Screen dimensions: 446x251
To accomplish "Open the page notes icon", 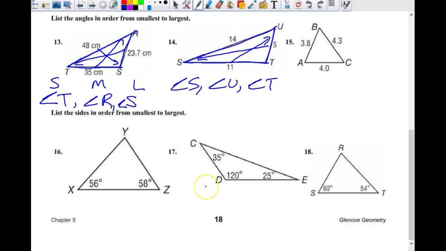I will 331,3.
